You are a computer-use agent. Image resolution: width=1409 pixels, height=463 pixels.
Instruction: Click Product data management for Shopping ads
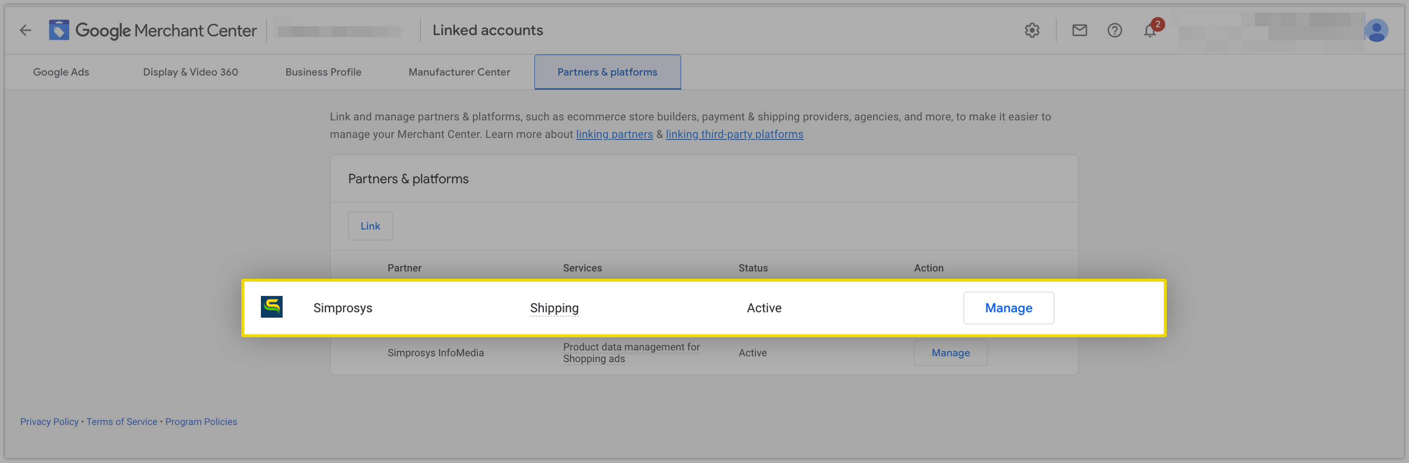point(631,352)
